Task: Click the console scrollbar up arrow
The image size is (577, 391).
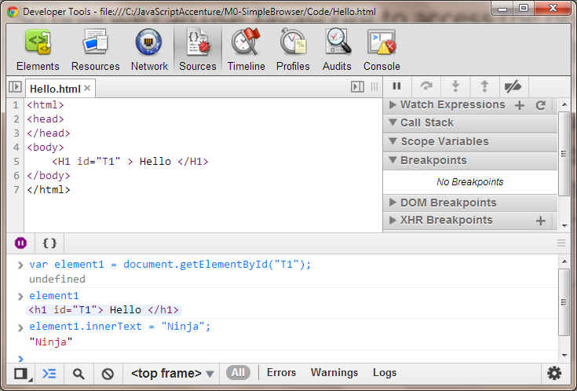Action: (564, 261)
